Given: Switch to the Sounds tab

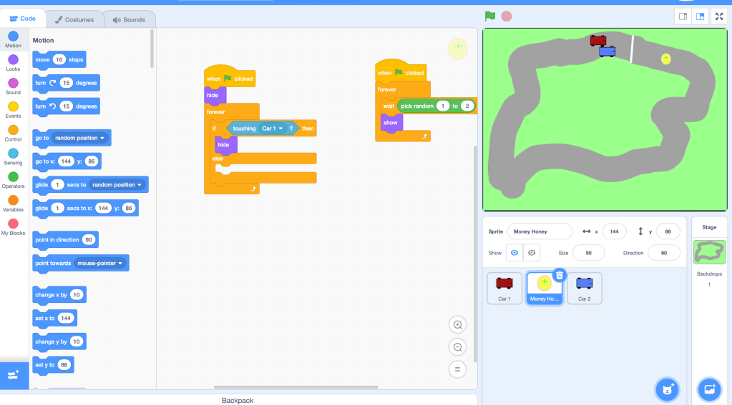Looking at the screenshot, I should [x=129, y=19].
